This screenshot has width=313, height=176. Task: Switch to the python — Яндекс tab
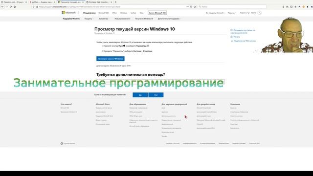point(43,2)
